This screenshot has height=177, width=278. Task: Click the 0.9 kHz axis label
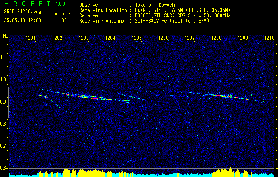[3, 102]
